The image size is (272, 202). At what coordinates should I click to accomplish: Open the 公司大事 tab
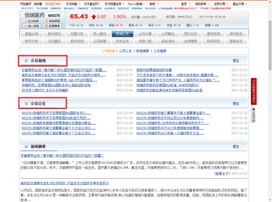coord(145,34)
